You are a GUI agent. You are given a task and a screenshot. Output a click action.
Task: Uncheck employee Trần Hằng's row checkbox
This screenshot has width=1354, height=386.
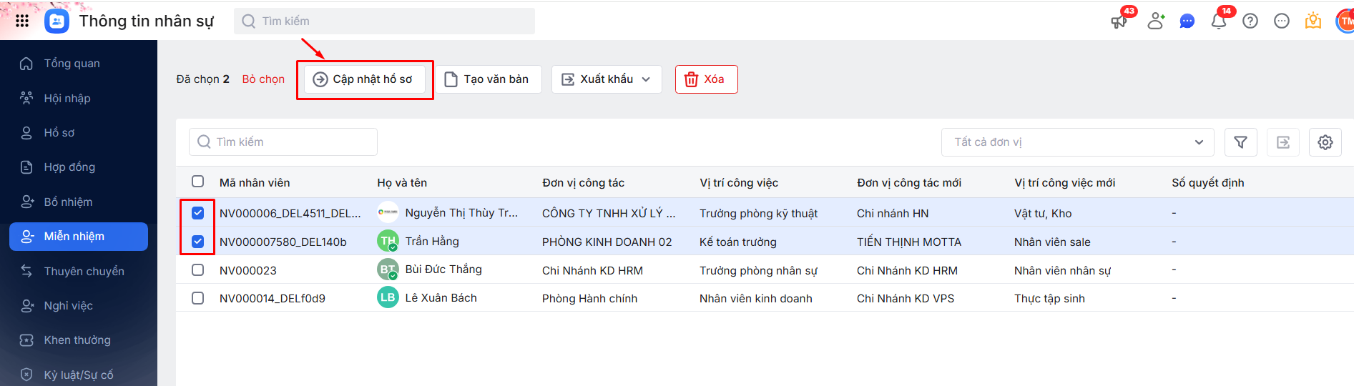pos(198,242)
